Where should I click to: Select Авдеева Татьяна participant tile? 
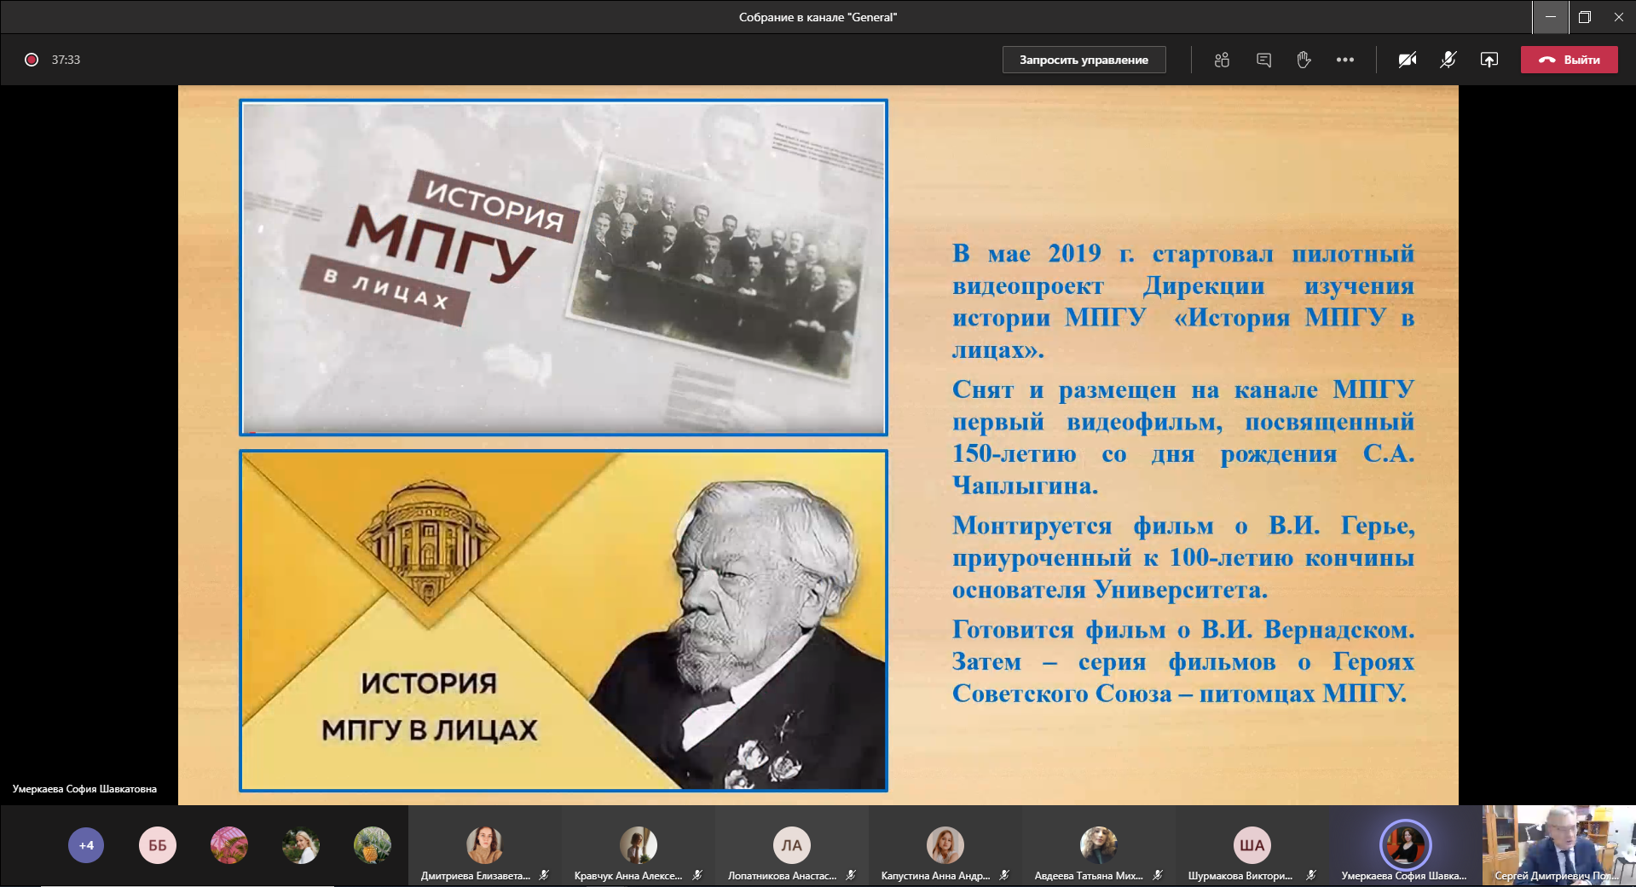[x=1098, y=847]
